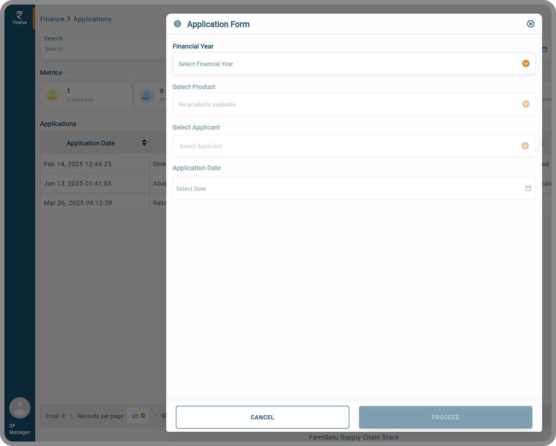Click Finance in the breadcrumb
This screenshot has width=556, height=446.
[x=52, y=19]
